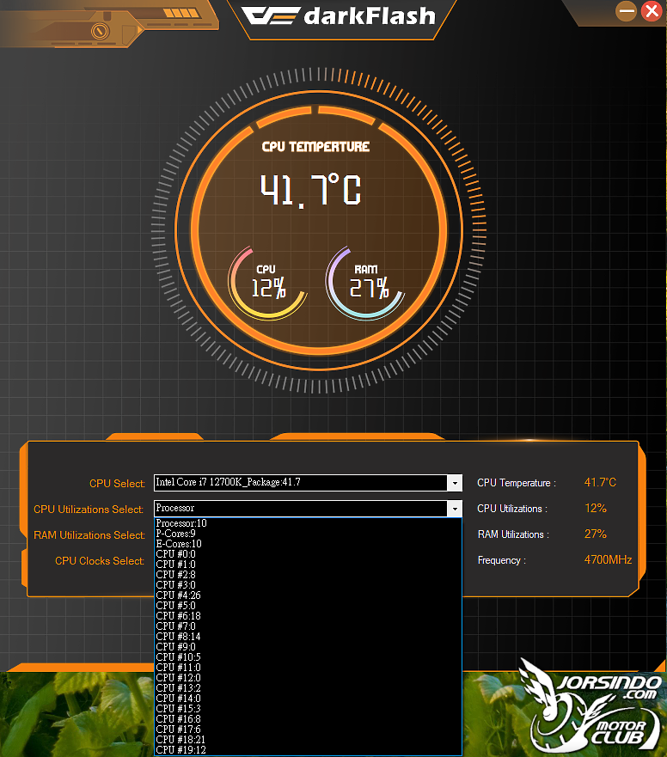The width and height of the screenshot is (667, 757).
Task: Choose CPU #2:8 in the list
Action: point(308,575)
